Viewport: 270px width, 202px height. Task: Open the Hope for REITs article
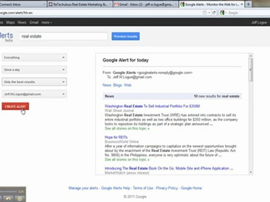(116, 137)
